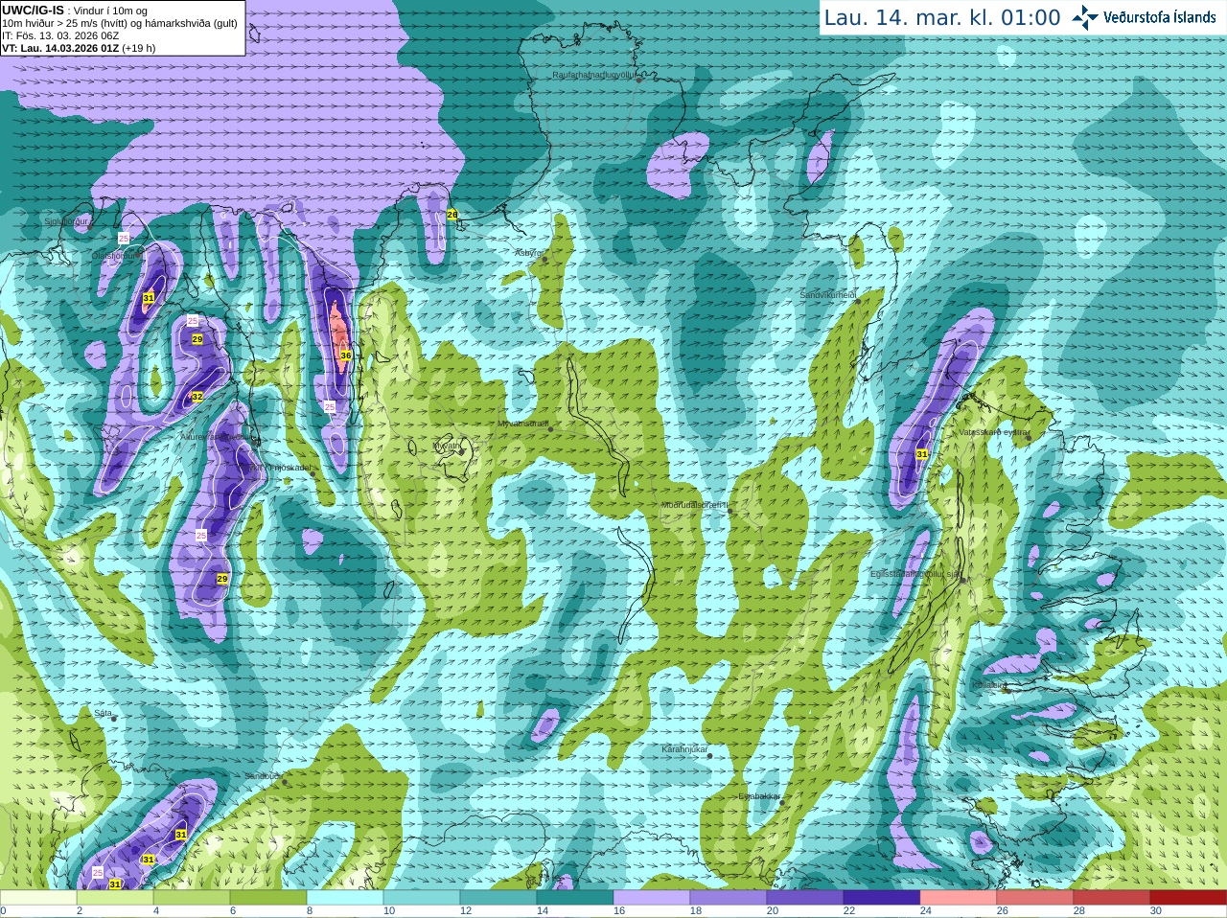Click the 'VT: Lau. 14.03.2026 01Z (+19 h)' line

pyautogui.click(x=79, y=48)
